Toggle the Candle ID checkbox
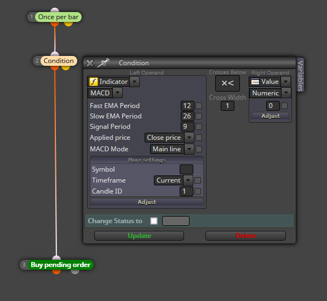This screenshot has width=327, height=301. [198, 191]
